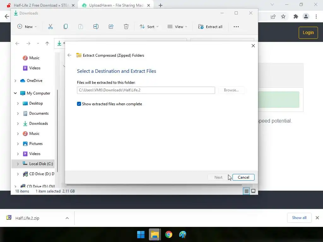Expand the Desktop folder node
The width and height of the screenshot is (323, 242).
(18, 103)
